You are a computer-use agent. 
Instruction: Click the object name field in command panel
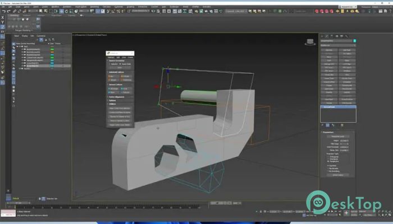(x=336, y=40)
